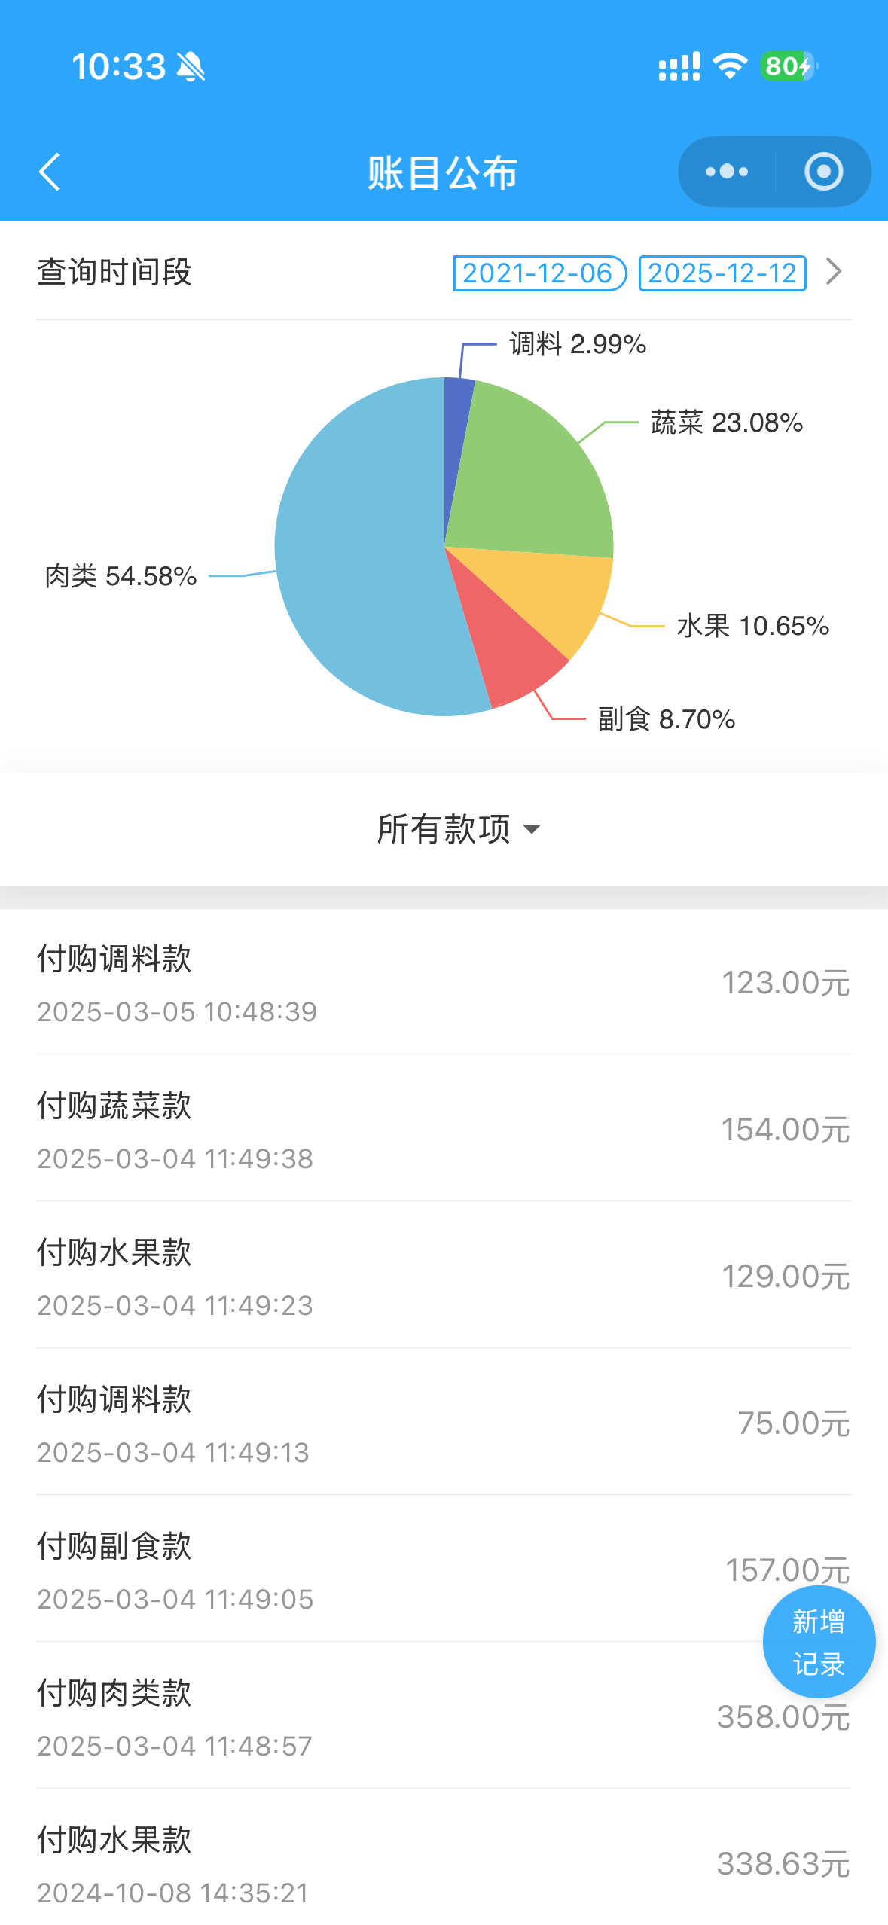Expand the date range chevron arrow
This screenshot has height=1925, width=888.
tap(834, 272)
